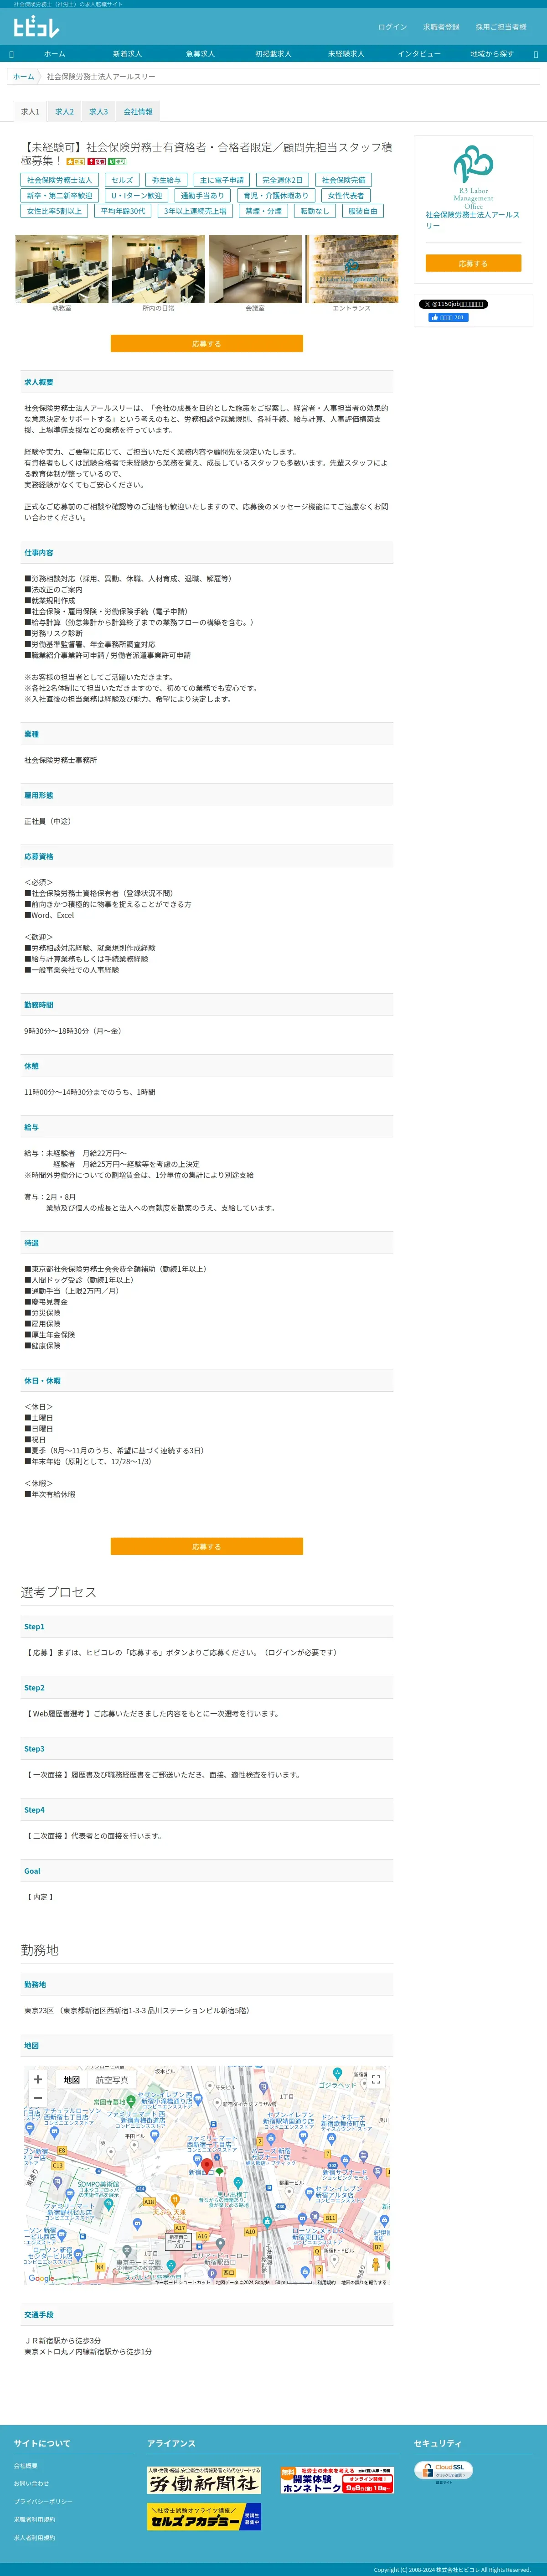The width and height of the screenshot is (547, 2576).
Task: Click 応募する button below the photos
Action: pos(206,343)
